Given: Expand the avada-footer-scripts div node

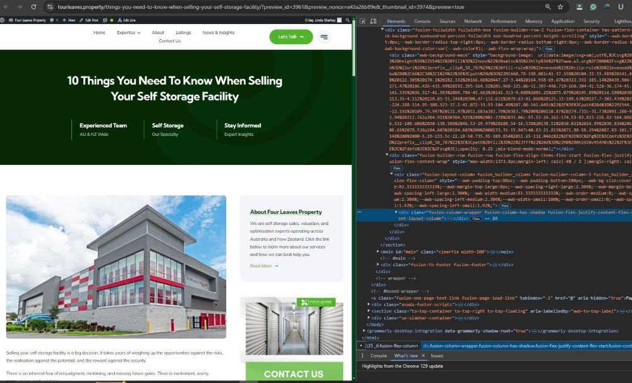Looking at the screenshot, I should coord(368,304).
